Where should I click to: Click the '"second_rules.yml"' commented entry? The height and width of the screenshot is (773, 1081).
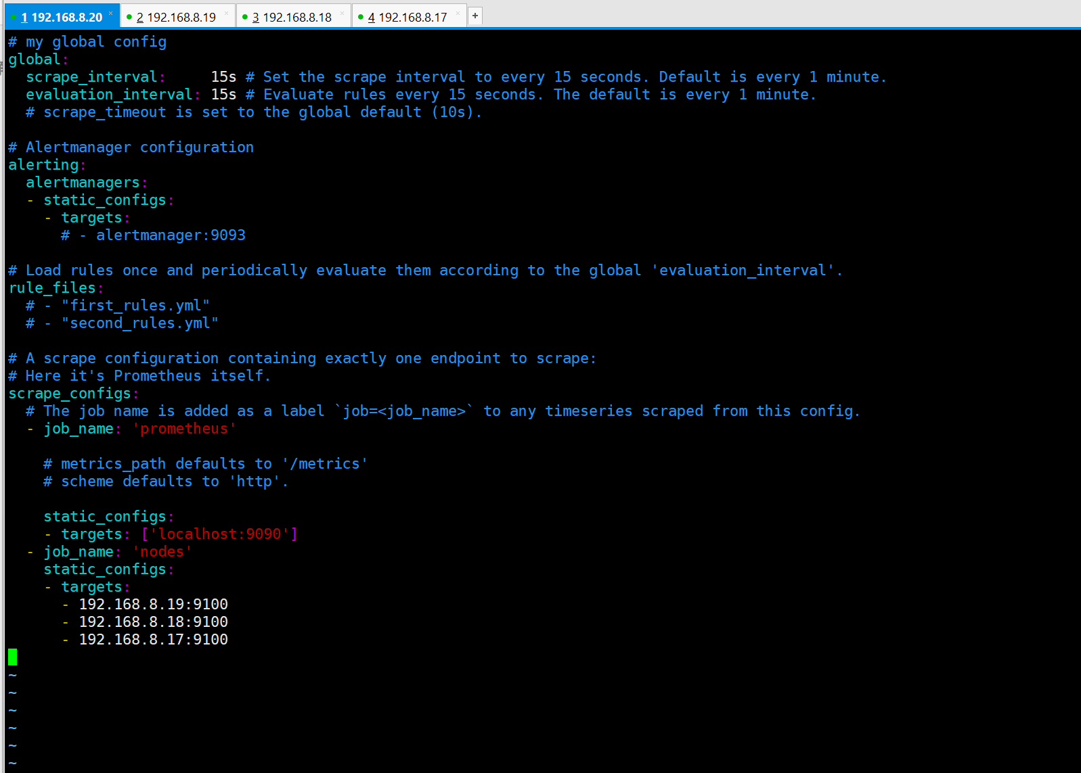coord(140,323)
